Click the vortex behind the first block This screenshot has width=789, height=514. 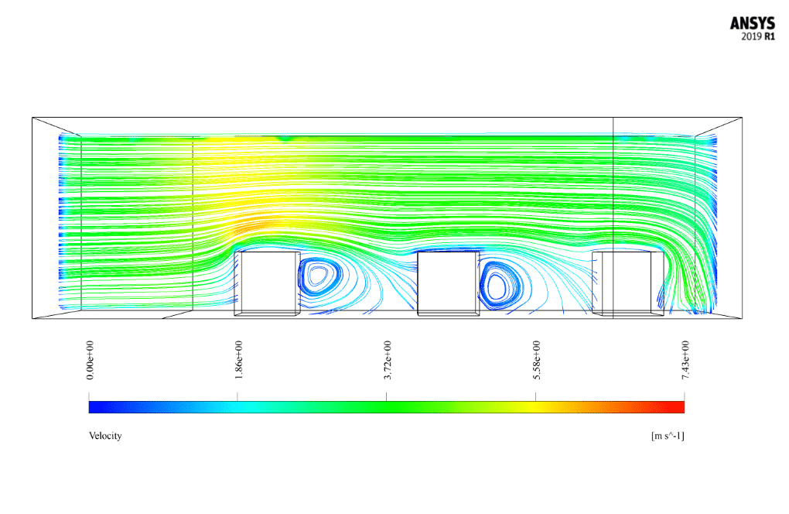(318, 275)
